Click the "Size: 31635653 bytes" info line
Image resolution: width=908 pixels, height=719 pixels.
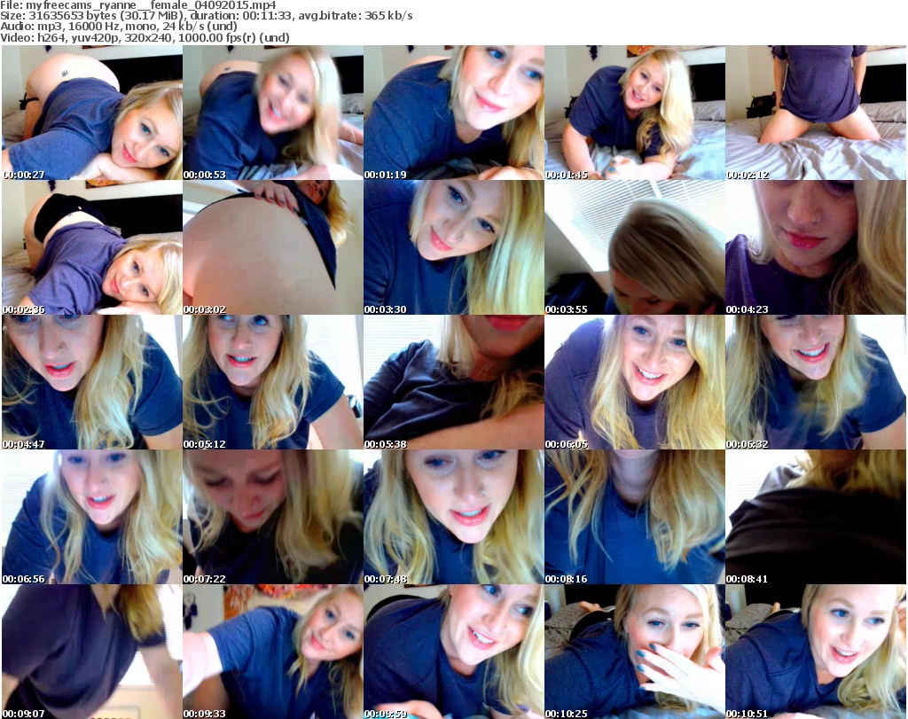click(x=206, y=16)
